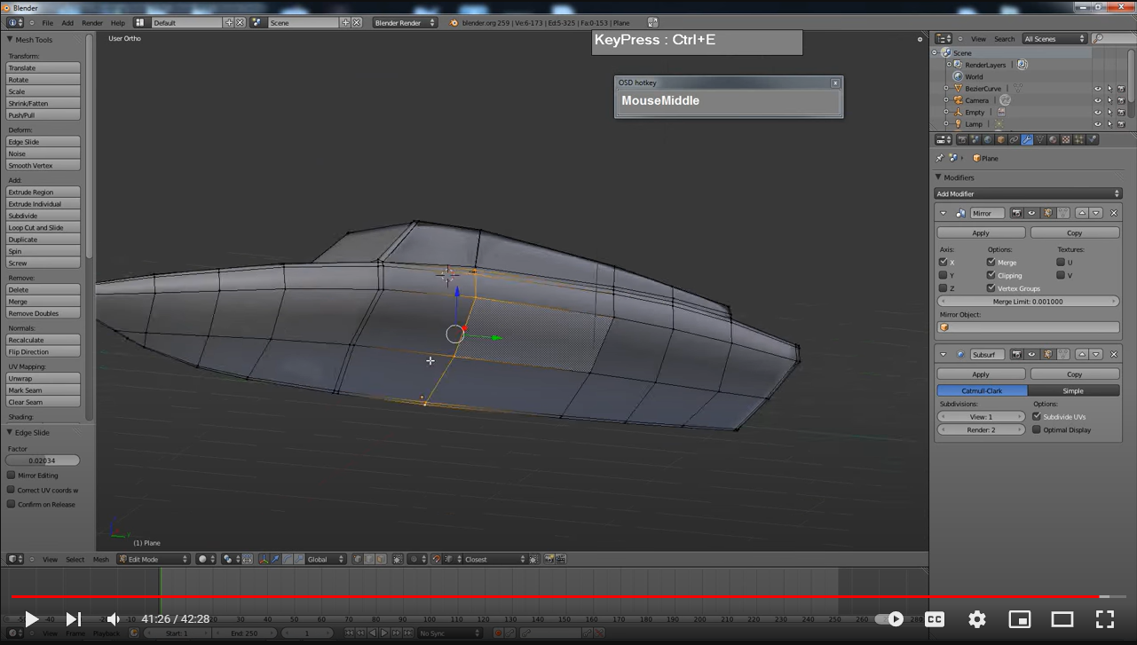Open the Particles properties icon
Viewport: 1137px width, 645px height.
click(1079, 140)
